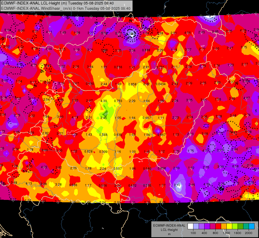
Task: Click the legend label 100
Action: point(193,233)
